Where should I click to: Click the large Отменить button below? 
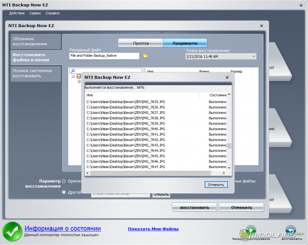click(x=241, y=208)
